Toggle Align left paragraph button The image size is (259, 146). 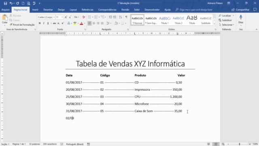coord(89,23)
